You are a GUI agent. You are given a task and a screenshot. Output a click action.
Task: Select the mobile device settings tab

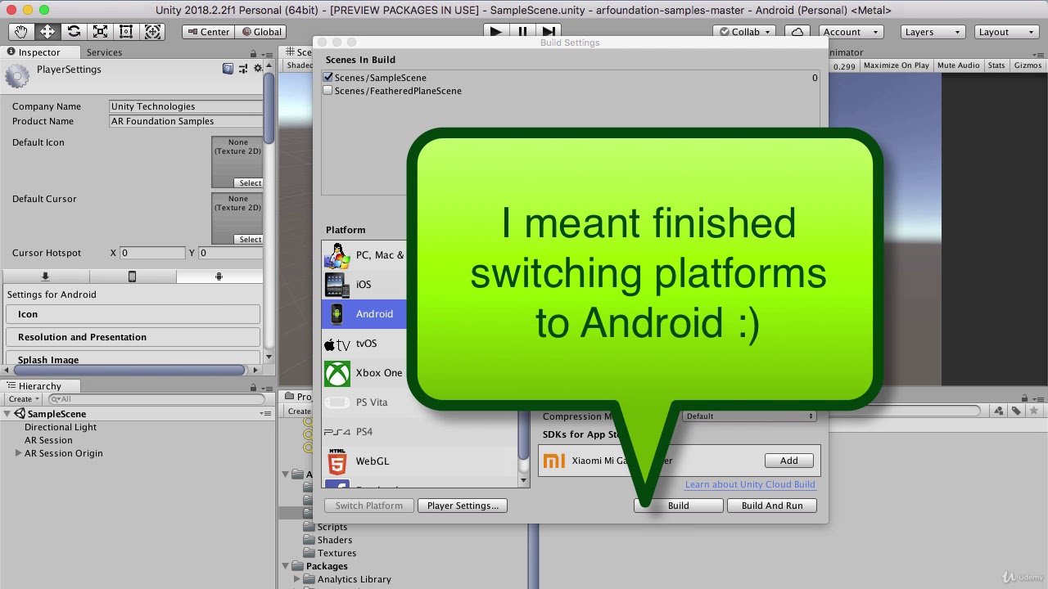point(132,277)
